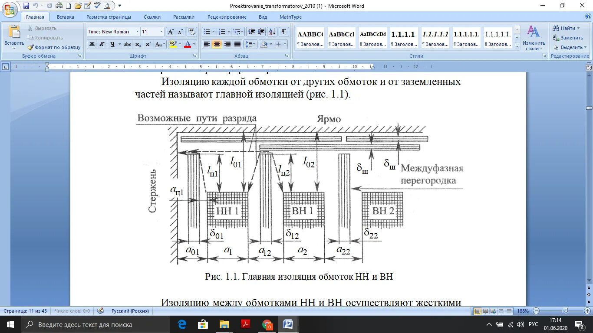Run spelling check via ABC checkmark icon

(x=97, y=6)
